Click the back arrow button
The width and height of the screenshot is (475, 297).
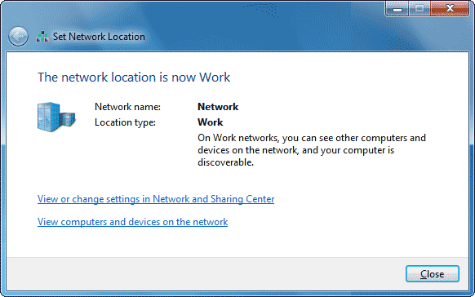[18, 37]
